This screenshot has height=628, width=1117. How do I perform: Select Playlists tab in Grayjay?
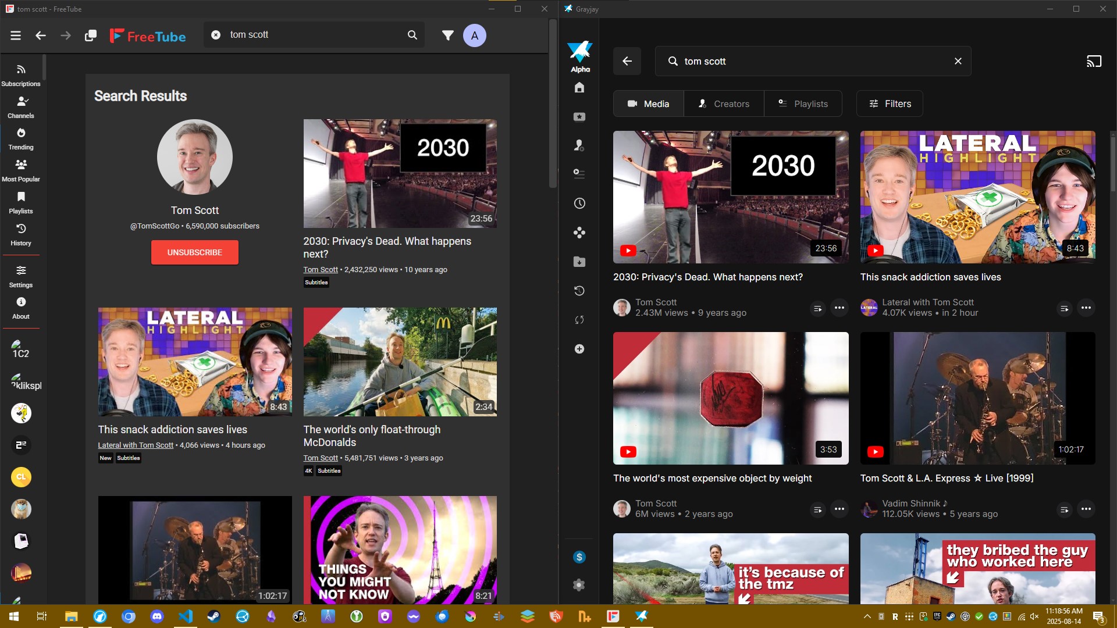click(803, 104)
